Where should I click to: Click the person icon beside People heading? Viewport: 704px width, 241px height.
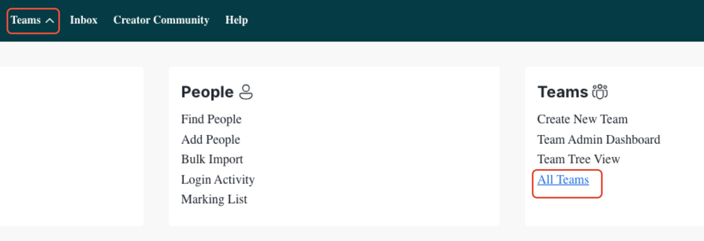coord(246,92)
